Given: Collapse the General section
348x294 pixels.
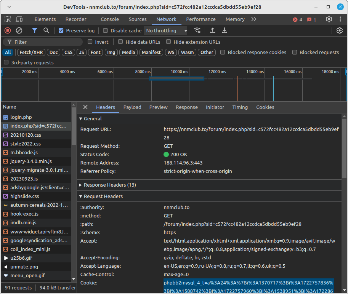Looking at the screenshot, I should click(x=92, y=119).
